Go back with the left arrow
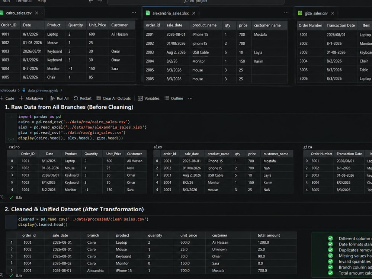The height and width of the screenshot is (279, 372). (x=91, y=1)
